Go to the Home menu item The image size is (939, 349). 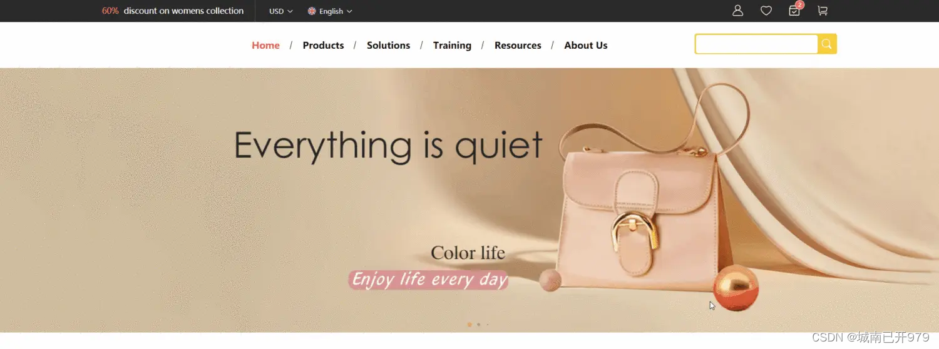click(265, 45)
